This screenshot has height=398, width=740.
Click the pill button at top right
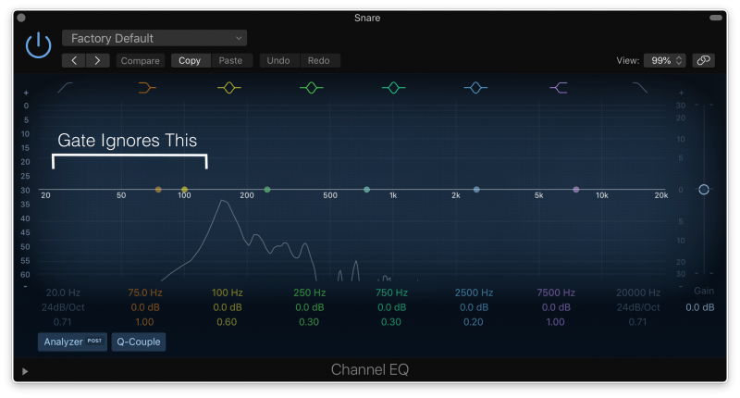(x=716, y=18)
